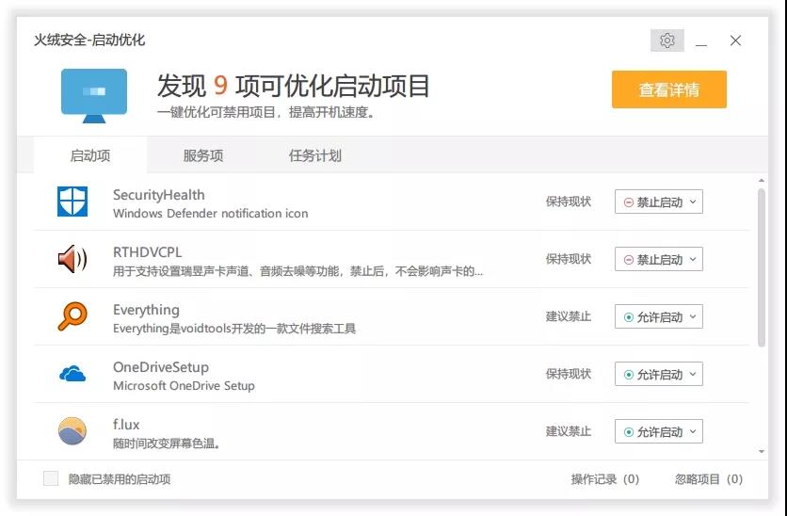The image size is (787, 516).
Task: Click 随时间改变屏幕色温 description
Action: pos(167,443)
